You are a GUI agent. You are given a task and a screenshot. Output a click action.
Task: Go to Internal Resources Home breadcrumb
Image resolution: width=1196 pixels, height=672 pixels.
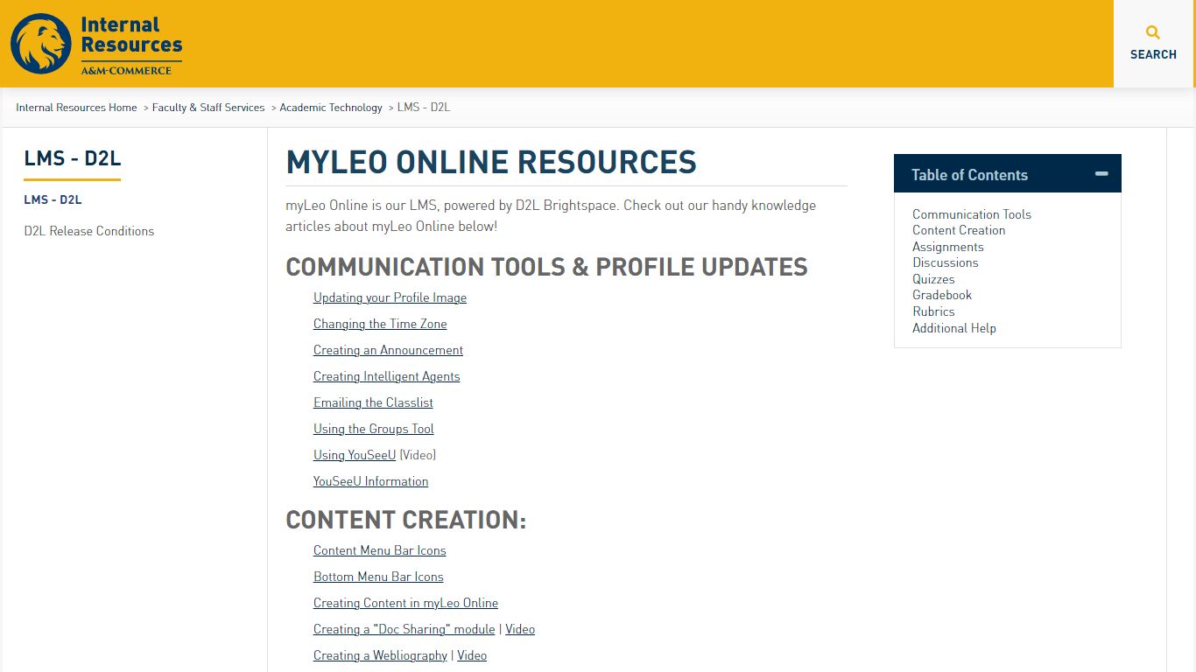pyautogui.click(x=76, y=108)
